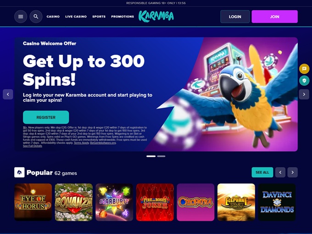Select the second carousel indicator dot
The height and width of the screenshot is (234, 312).
coord(161,156)
